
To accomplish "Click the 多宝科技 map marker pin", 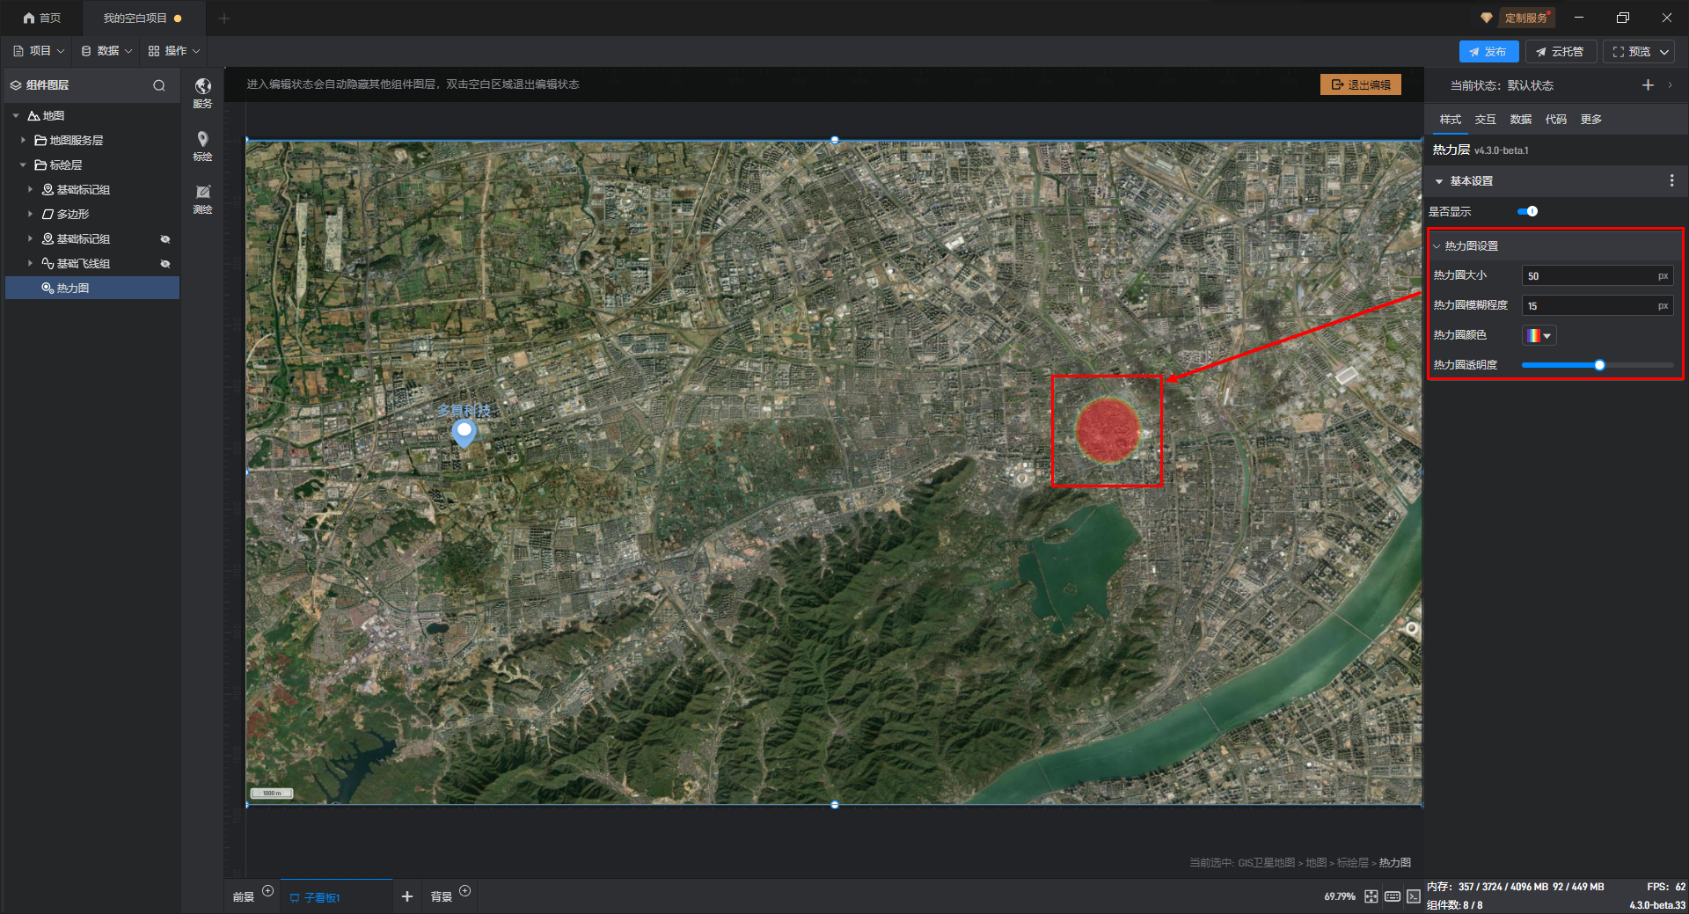I will [x=464, y=432].
